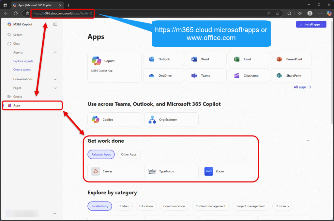Expand the Conversations section
Image resolution: width=334 pixels, height=221 pixels.
[x=55, y=79]
